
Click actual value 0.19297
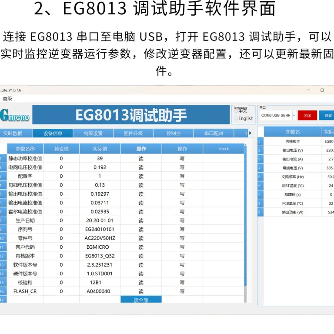pos(100,194)
